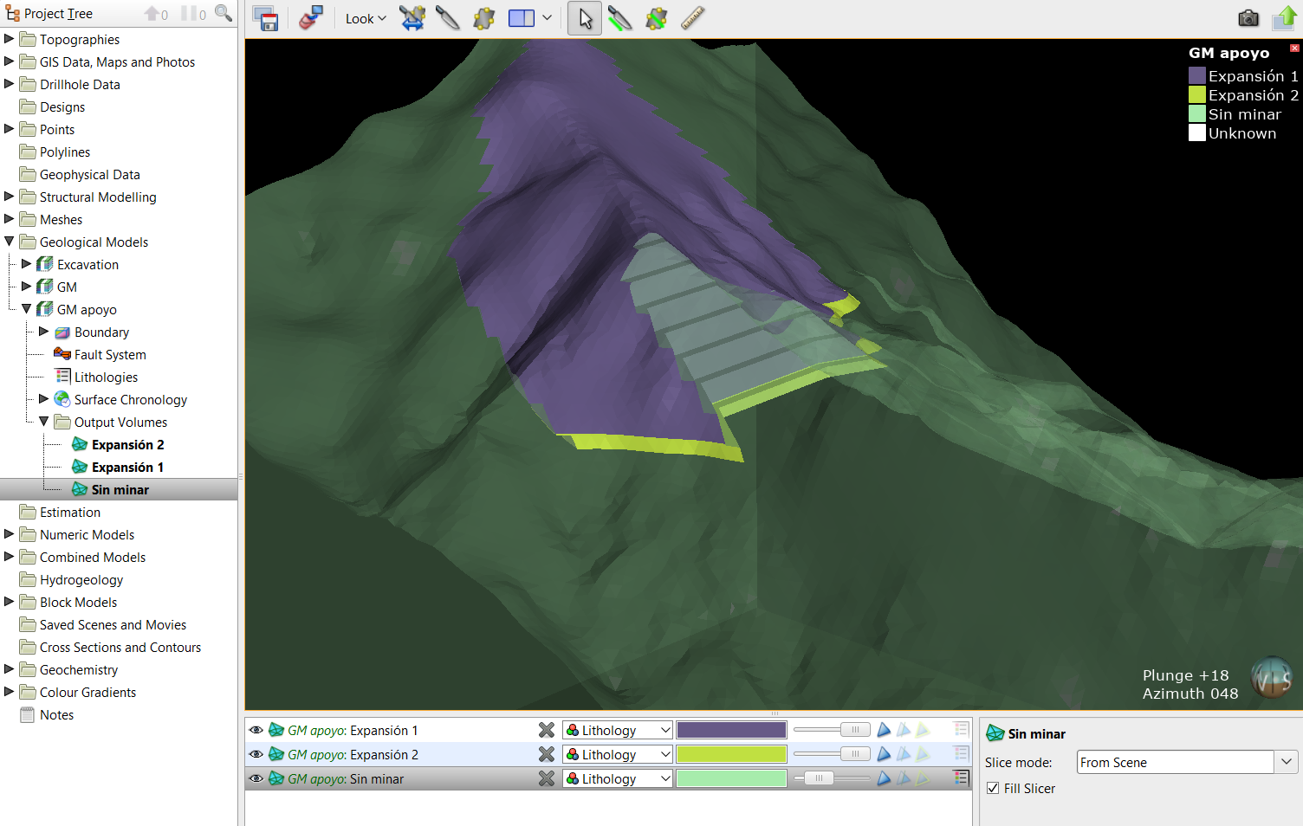Viewport: 1303px width, 826px height.
Task: Remove Expansión 2 from scene with X
Action: click(546, 754)
